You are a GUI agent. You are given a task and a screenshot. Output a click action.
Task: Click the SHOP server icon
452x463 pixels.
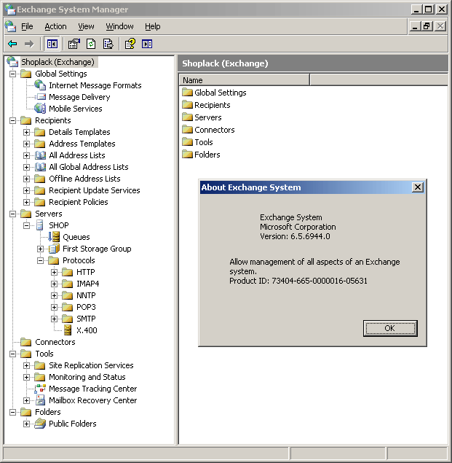40,225
